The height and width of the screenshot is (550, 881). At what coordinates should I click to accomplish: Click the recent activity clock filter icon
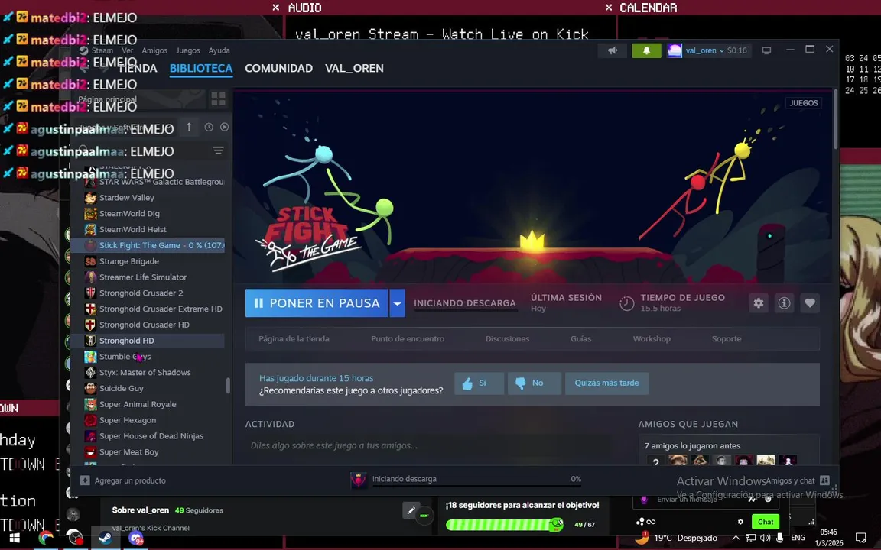209,128
